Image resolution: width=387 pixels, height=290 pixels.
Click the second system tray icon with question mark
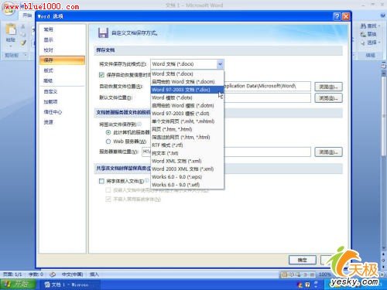307,285
